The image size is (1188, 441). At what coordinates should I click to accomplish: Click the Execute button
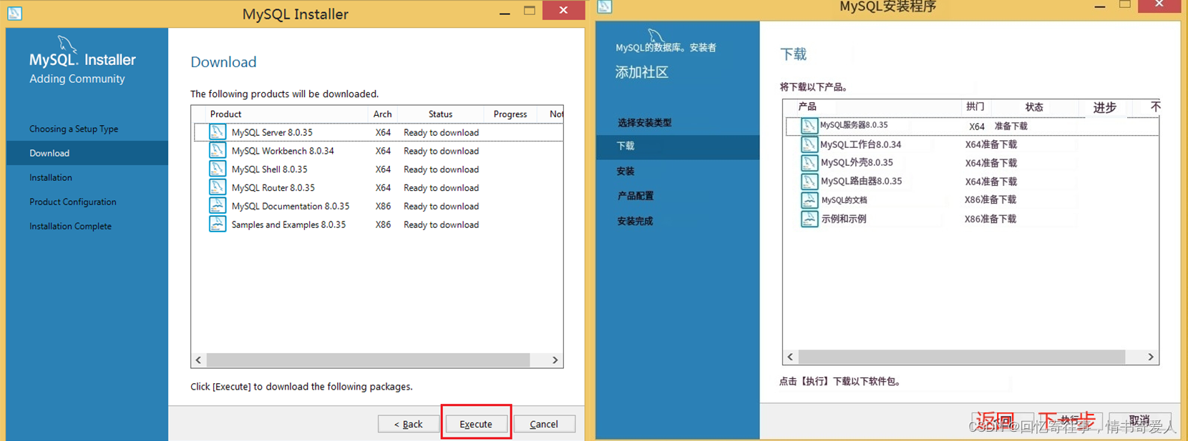tap(476, 424)
